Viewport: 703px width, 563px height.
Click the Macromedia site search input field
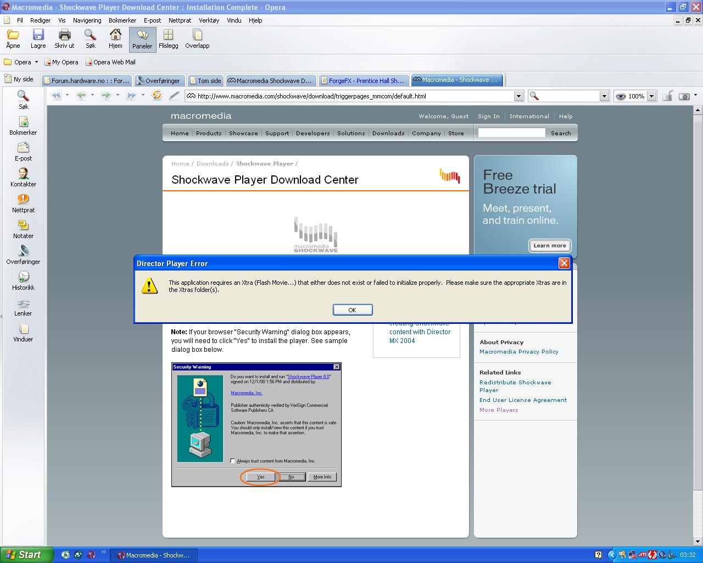tap(511, 133)
